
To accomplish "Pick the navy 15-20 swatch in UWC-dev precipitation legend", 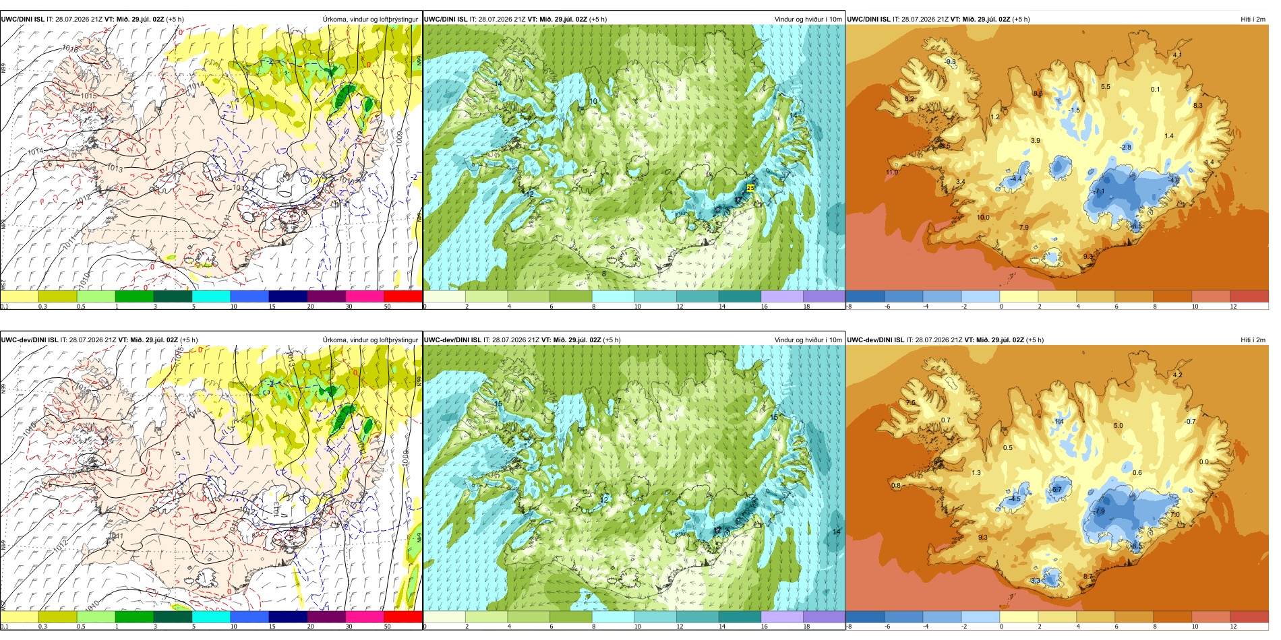I will point(288,616).
